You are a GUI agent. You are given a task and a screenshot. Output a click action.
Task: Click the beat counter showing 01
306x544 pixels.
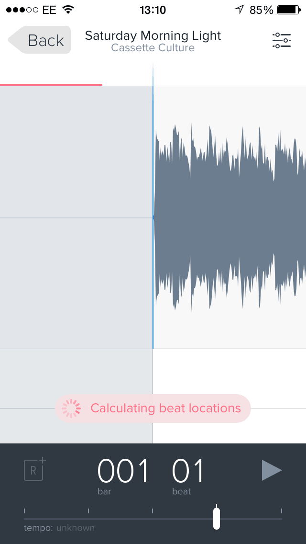click(x=188, y=471)
